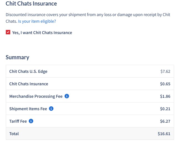Click the $1.86 processing fee amount
The height and width of the screenshot is (144, 181).
tap(165, 96)
